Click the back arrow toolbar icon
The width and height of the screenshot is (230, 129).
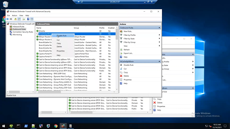8,19
